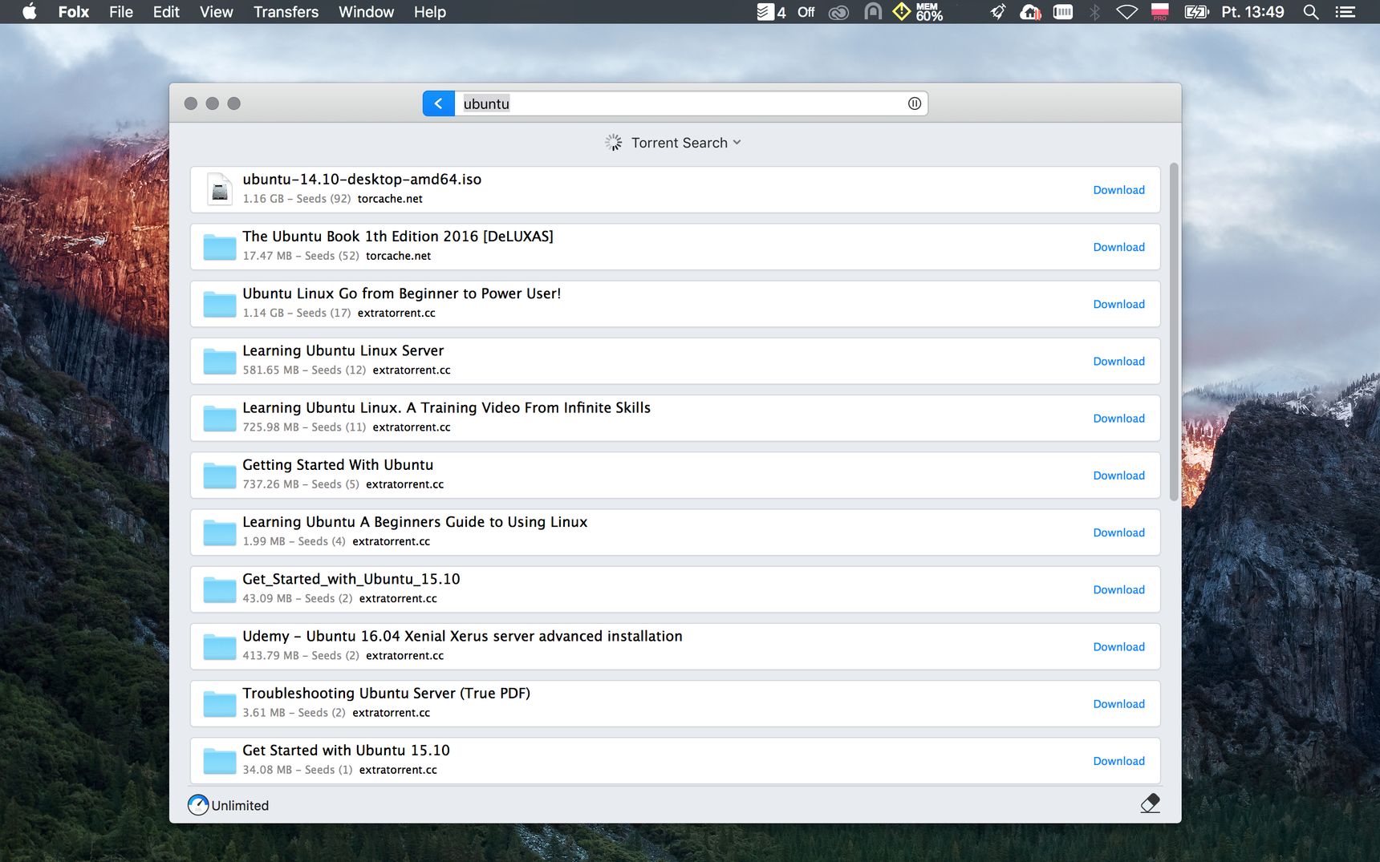The height and width of the screenshot is (862, 1380).
Task: Download Getting Started With Ubuntu
Action: click(x=1118, y=476)
